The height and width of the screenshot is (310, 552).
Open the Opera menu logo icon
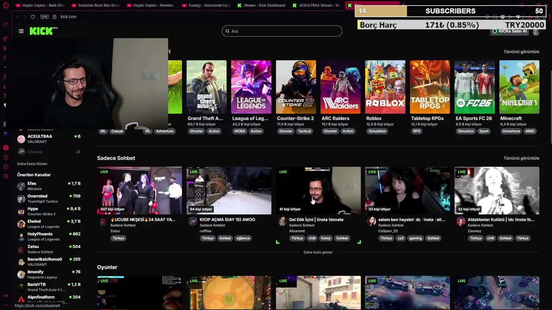tap(6, 6)
